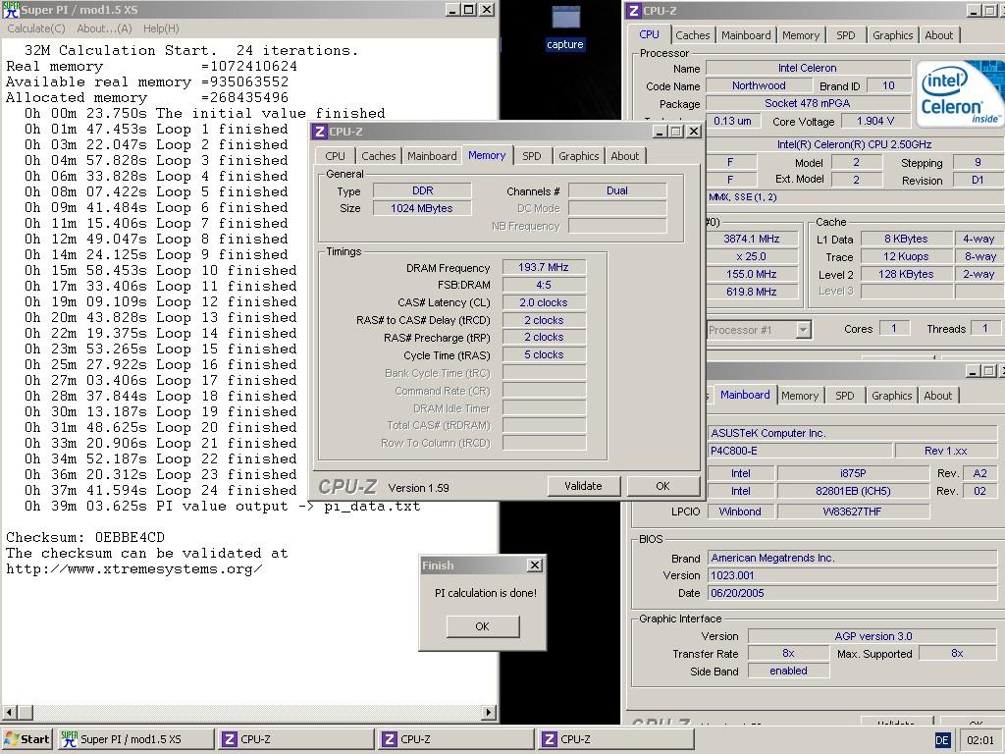Select Graphics tab in lower-right CPU-Z window
Image resolution: width=1005 pixels, height=754 pixels.
(x=891, y=396)
